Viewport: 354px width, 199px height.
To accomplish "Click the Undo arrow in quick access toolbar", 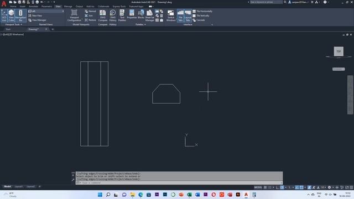I will pyautogui.click(x=42, y=2).
